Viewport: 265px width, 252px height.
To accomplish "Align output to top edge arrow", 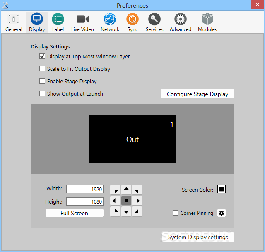I will point(126,190).
